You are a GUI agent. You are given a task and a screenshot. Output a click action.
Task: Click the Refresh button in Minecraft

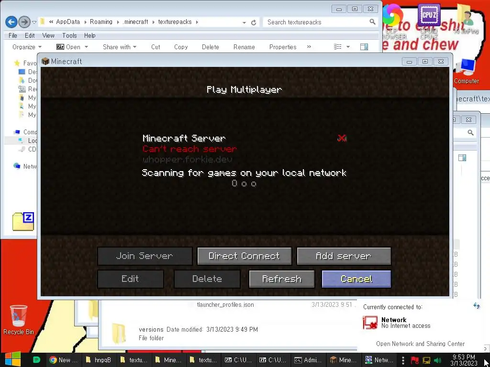click(281, 279)
